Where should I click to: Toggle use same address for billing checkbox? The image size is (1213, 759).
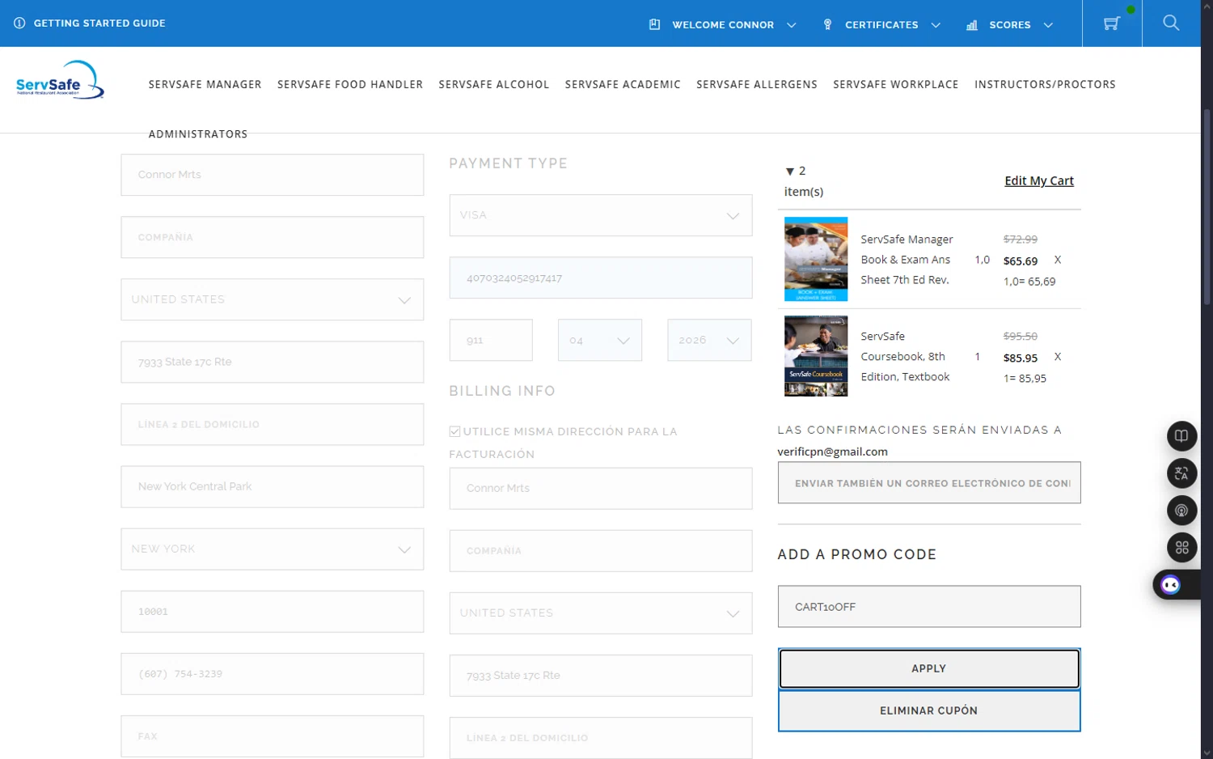455,432
